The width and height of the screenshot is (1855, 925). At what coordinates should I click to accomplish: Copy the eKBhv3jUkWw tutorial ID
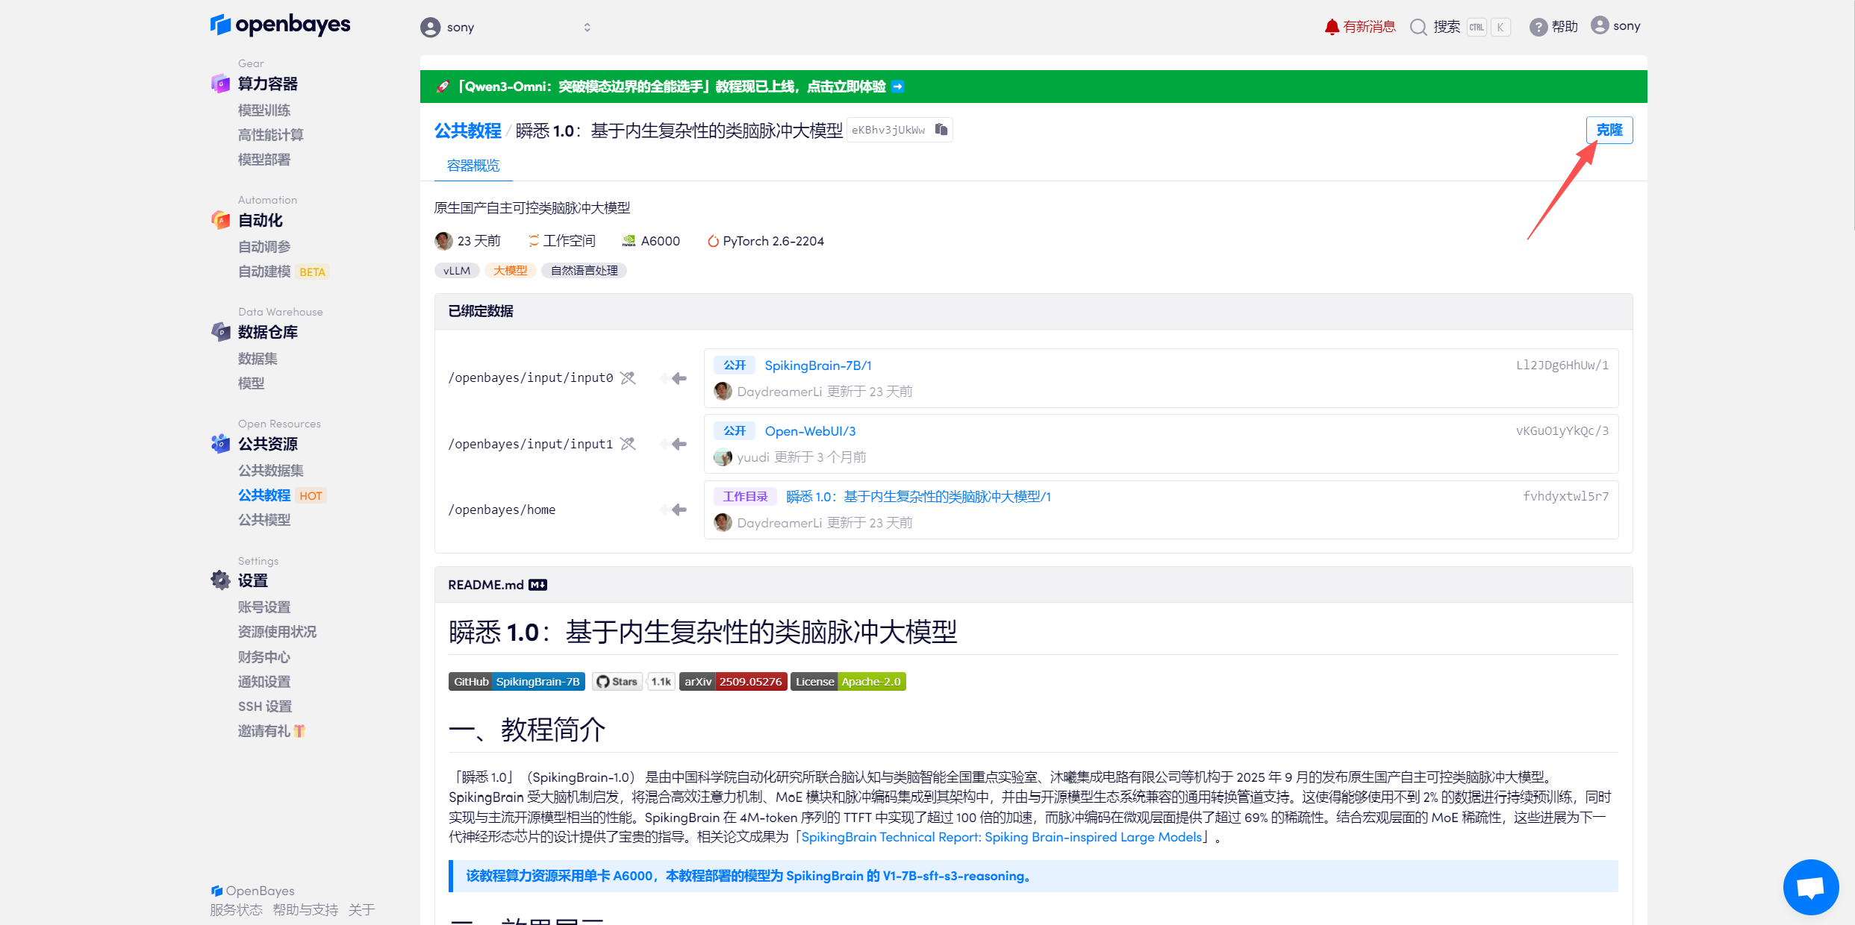pos(941,130)
